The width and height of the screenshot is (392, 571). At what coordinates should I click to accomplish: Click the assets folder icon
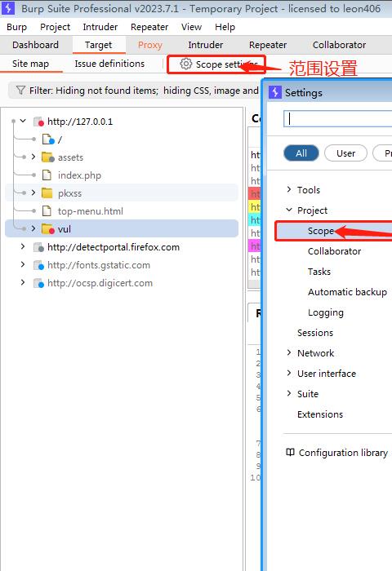[x=47, y=157]
